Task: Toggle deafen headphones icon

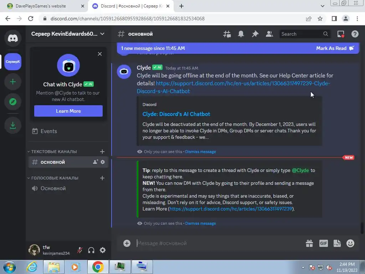Action: (91, 250)
